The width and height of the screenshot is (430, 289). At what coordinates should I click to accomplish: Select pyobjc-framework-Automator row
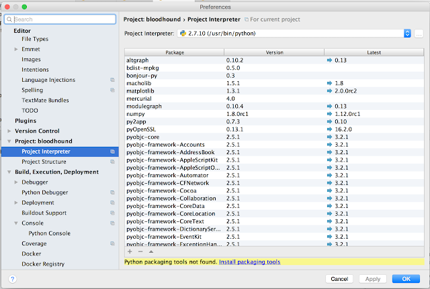click(274, 175)
